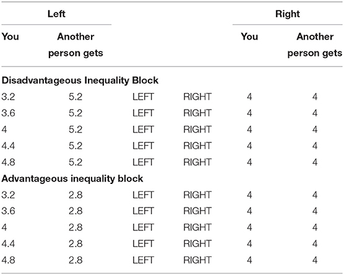344x275 pixels.
Task: Select LEFT in the 3.2 / 2.8 row
Action: coord(143,195)
